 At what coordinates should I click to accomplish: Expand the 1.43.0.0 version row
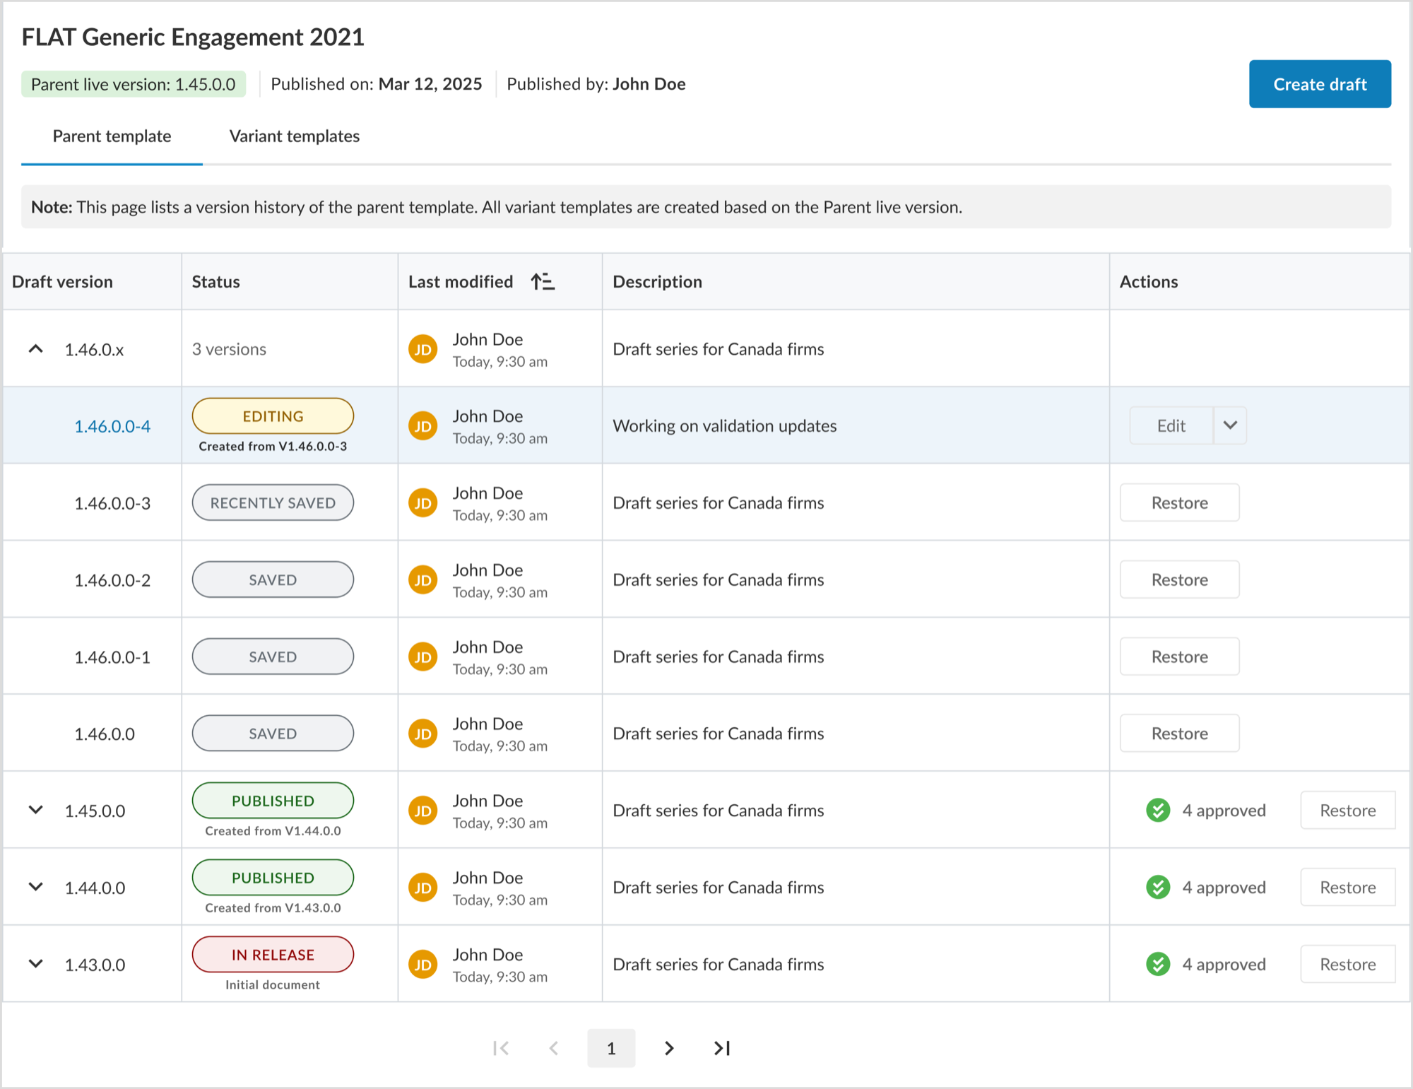point(36,964)
